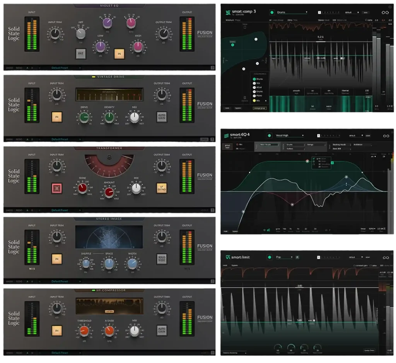Toggle LF Extend on the Transformer plugin
The height and width of the screenshot is (363, 396).
coord(162,188)
